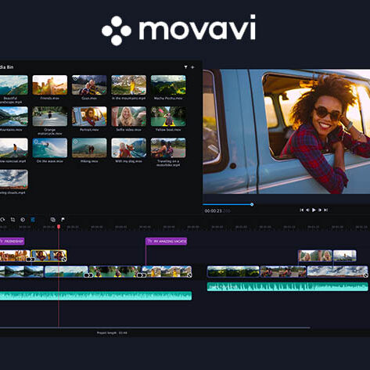The image size is (370, 370).
Task: Select the crop tool in timeline toolbar
Action: [13, 220]
